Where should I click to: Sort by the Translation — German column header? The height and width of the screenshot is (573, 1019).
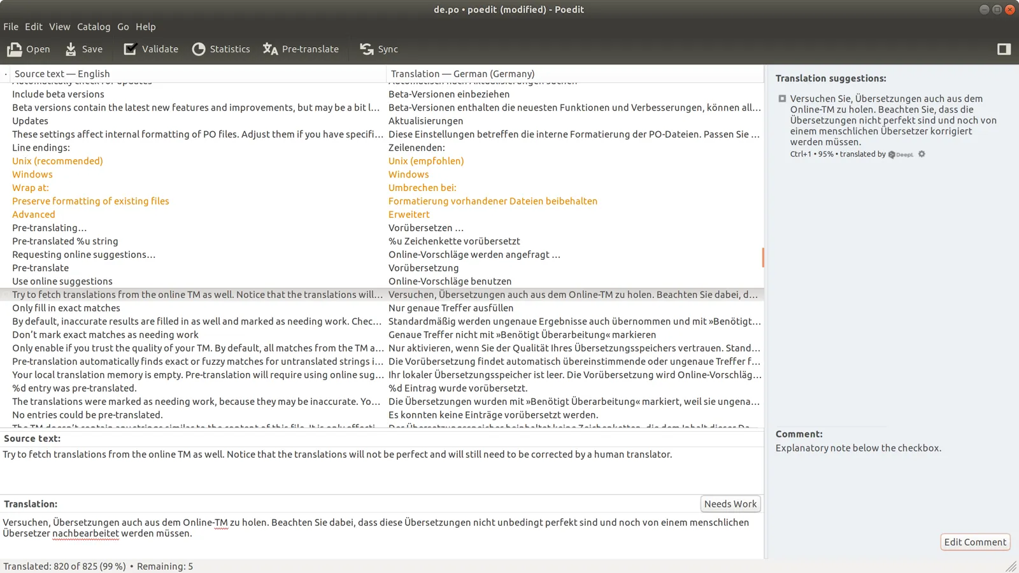462,74
